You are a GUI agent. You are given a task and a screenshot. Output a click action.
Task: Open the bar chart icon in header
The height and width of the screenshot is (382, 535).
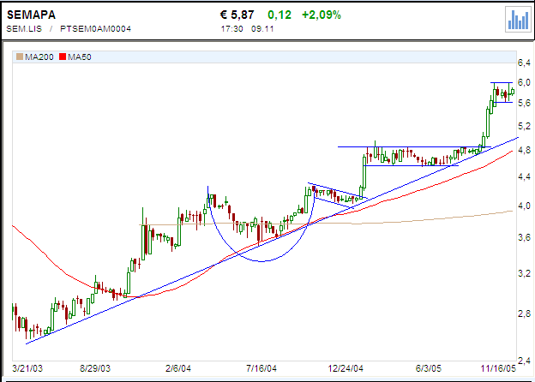(518, 20)
